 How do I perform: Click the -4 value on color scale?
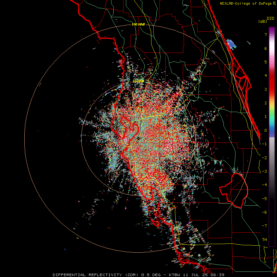264,185
